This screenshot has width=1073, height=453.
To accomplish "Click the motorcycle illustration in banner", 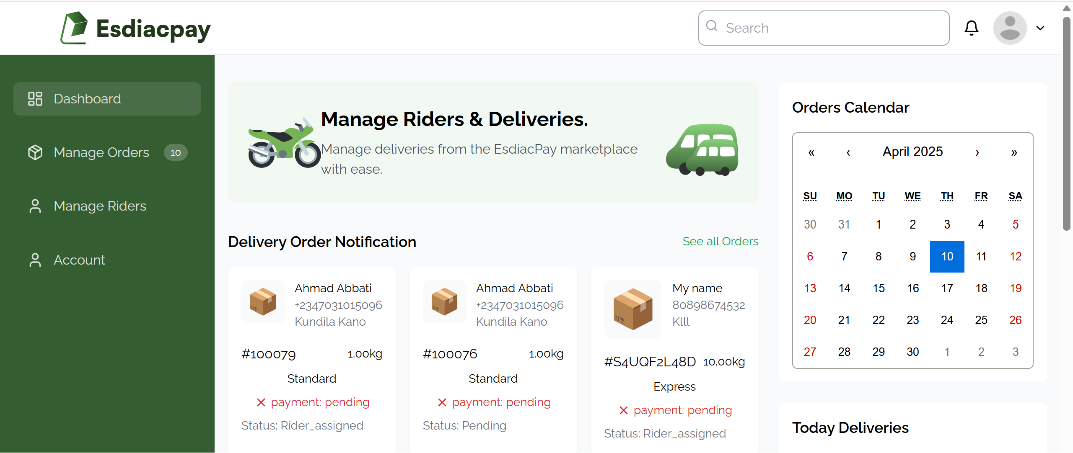I will (x=284, y=142).
